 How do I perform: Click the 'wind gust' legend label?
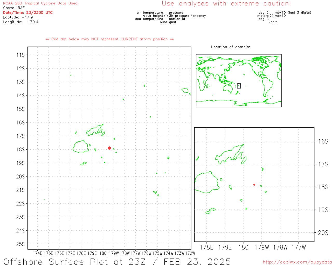168,22
